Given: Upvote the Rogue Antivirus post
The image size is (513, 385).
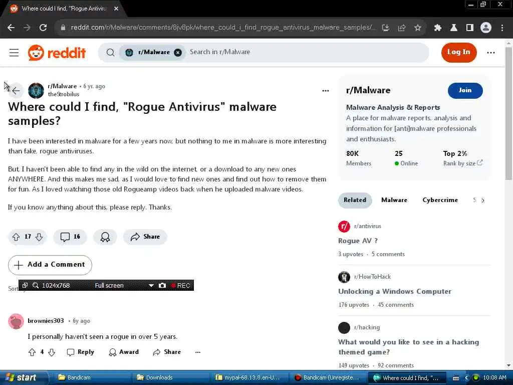Looking at the screenshot, I should pos(16,237).
